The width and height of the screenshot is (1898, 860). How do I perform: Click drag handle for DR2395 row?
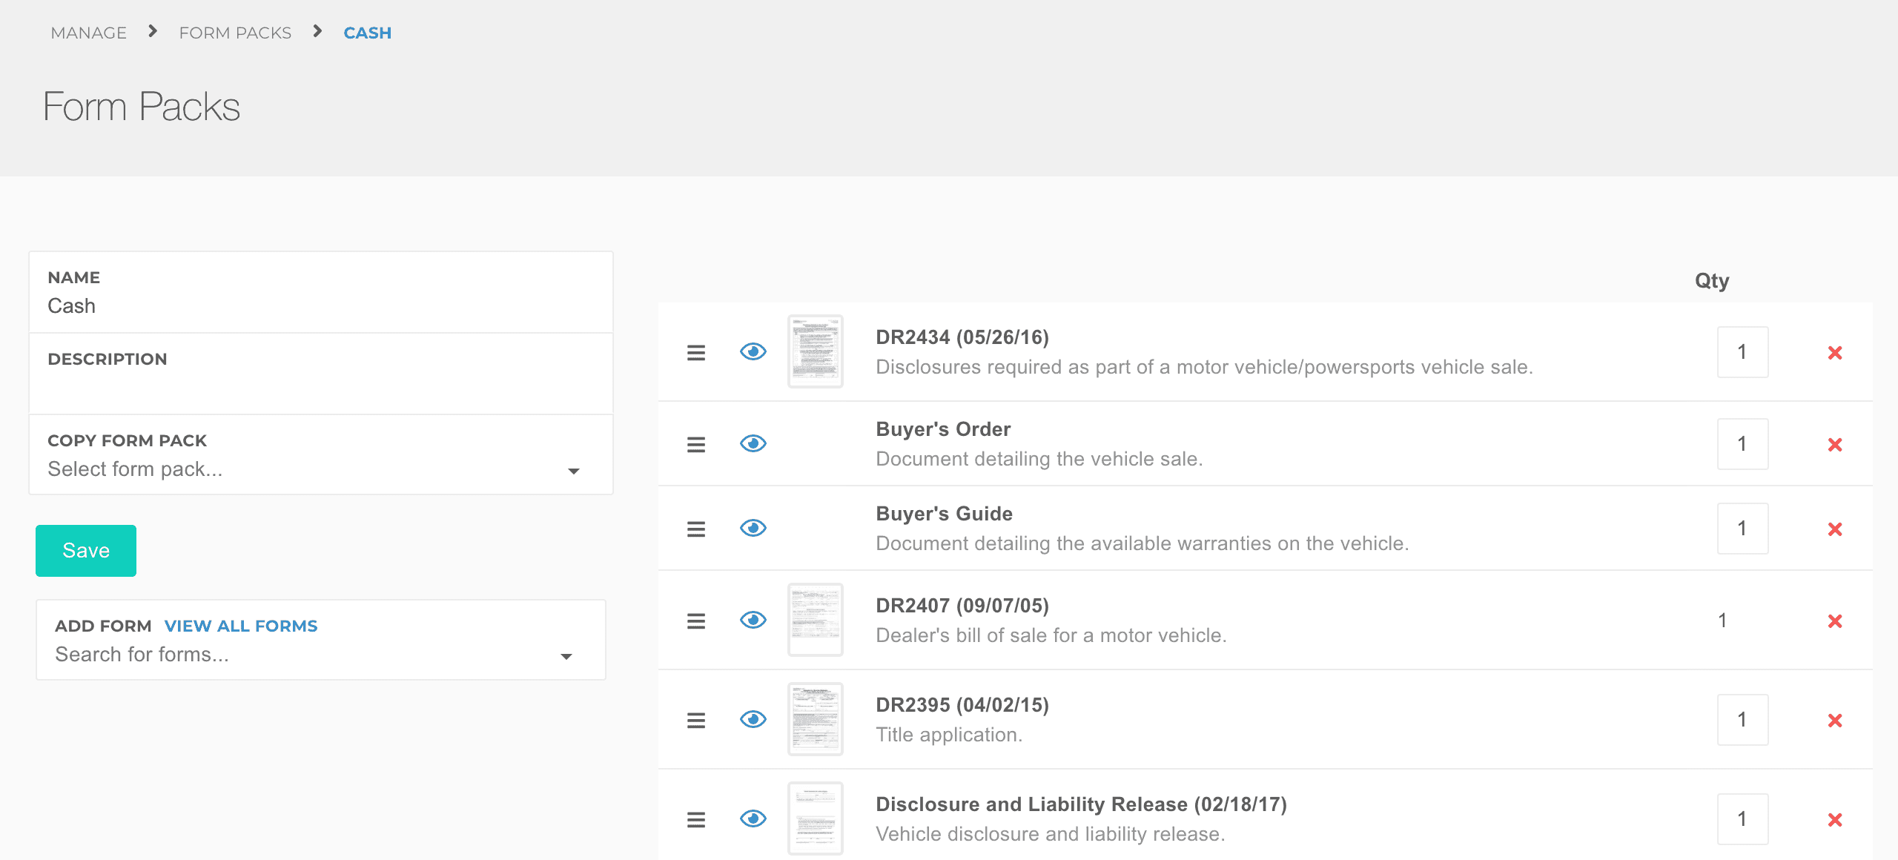[x=695, y=721]
